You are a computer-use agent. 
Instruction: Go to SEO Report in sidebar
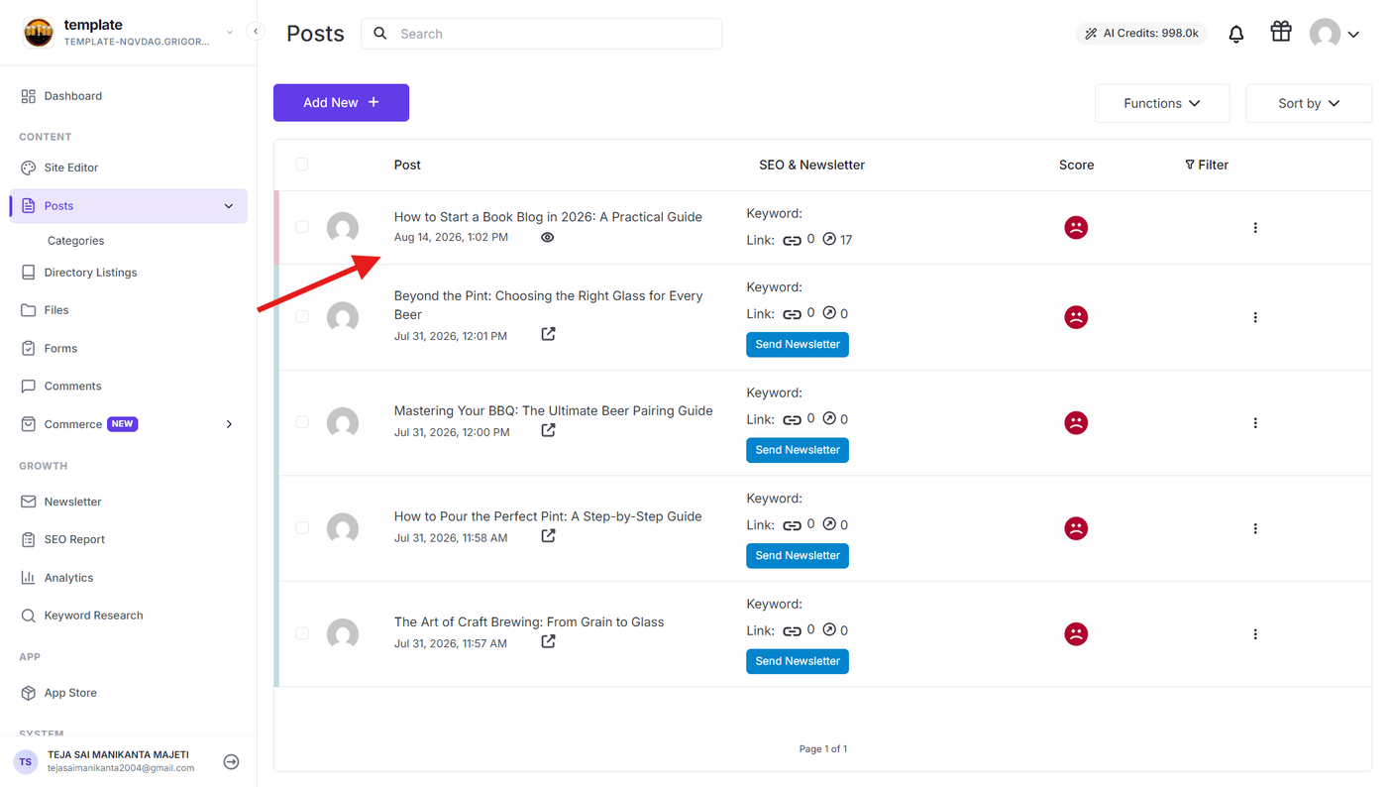74,539
